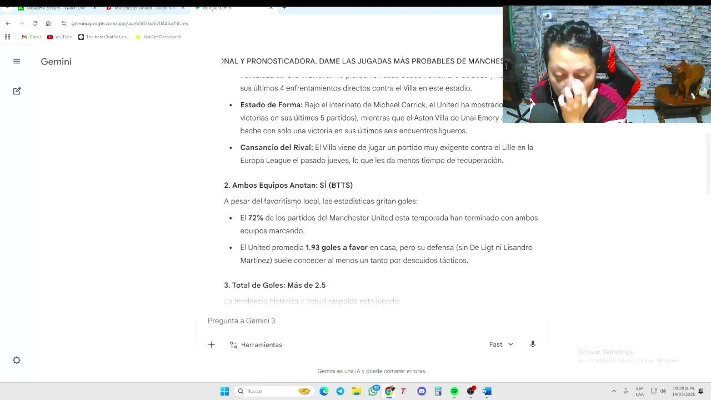Click heading '2. Ambos Equipos Anotan: SÍ (BTTS)'
This screenshot has width=711, height=400.
point(288,185)
